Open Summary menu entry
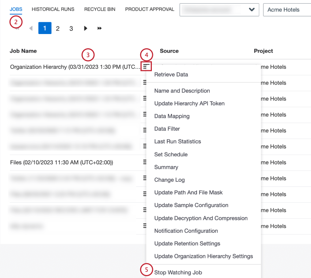The image size is (311, 278). pyautogui.click(x=166, y=167)
